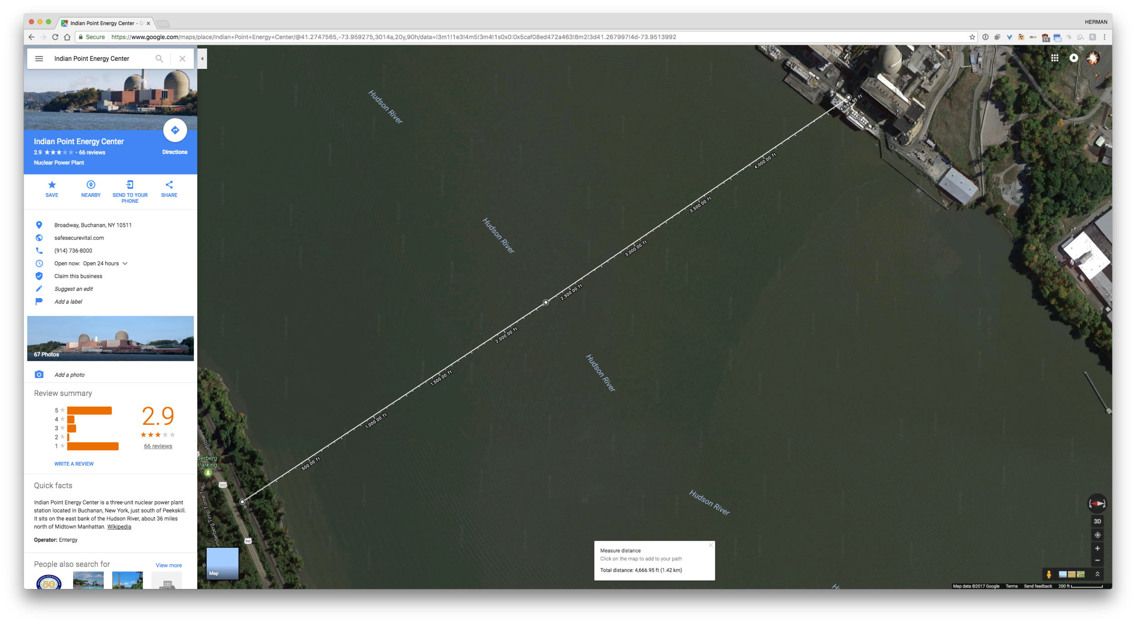1136x623 pixels.
Task: Open safesecurevital.com website link
Action: (79, 238)
